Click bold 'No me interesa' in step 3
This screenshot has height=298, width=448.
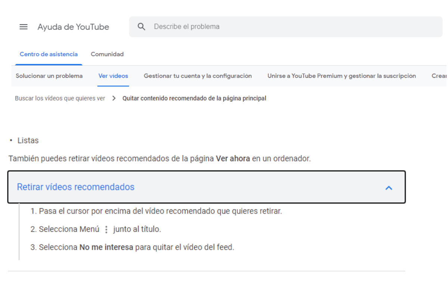[x=106, y=247]
